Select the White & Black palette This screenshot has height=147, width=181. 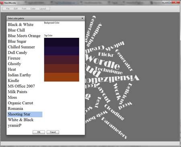pos(25,120)
